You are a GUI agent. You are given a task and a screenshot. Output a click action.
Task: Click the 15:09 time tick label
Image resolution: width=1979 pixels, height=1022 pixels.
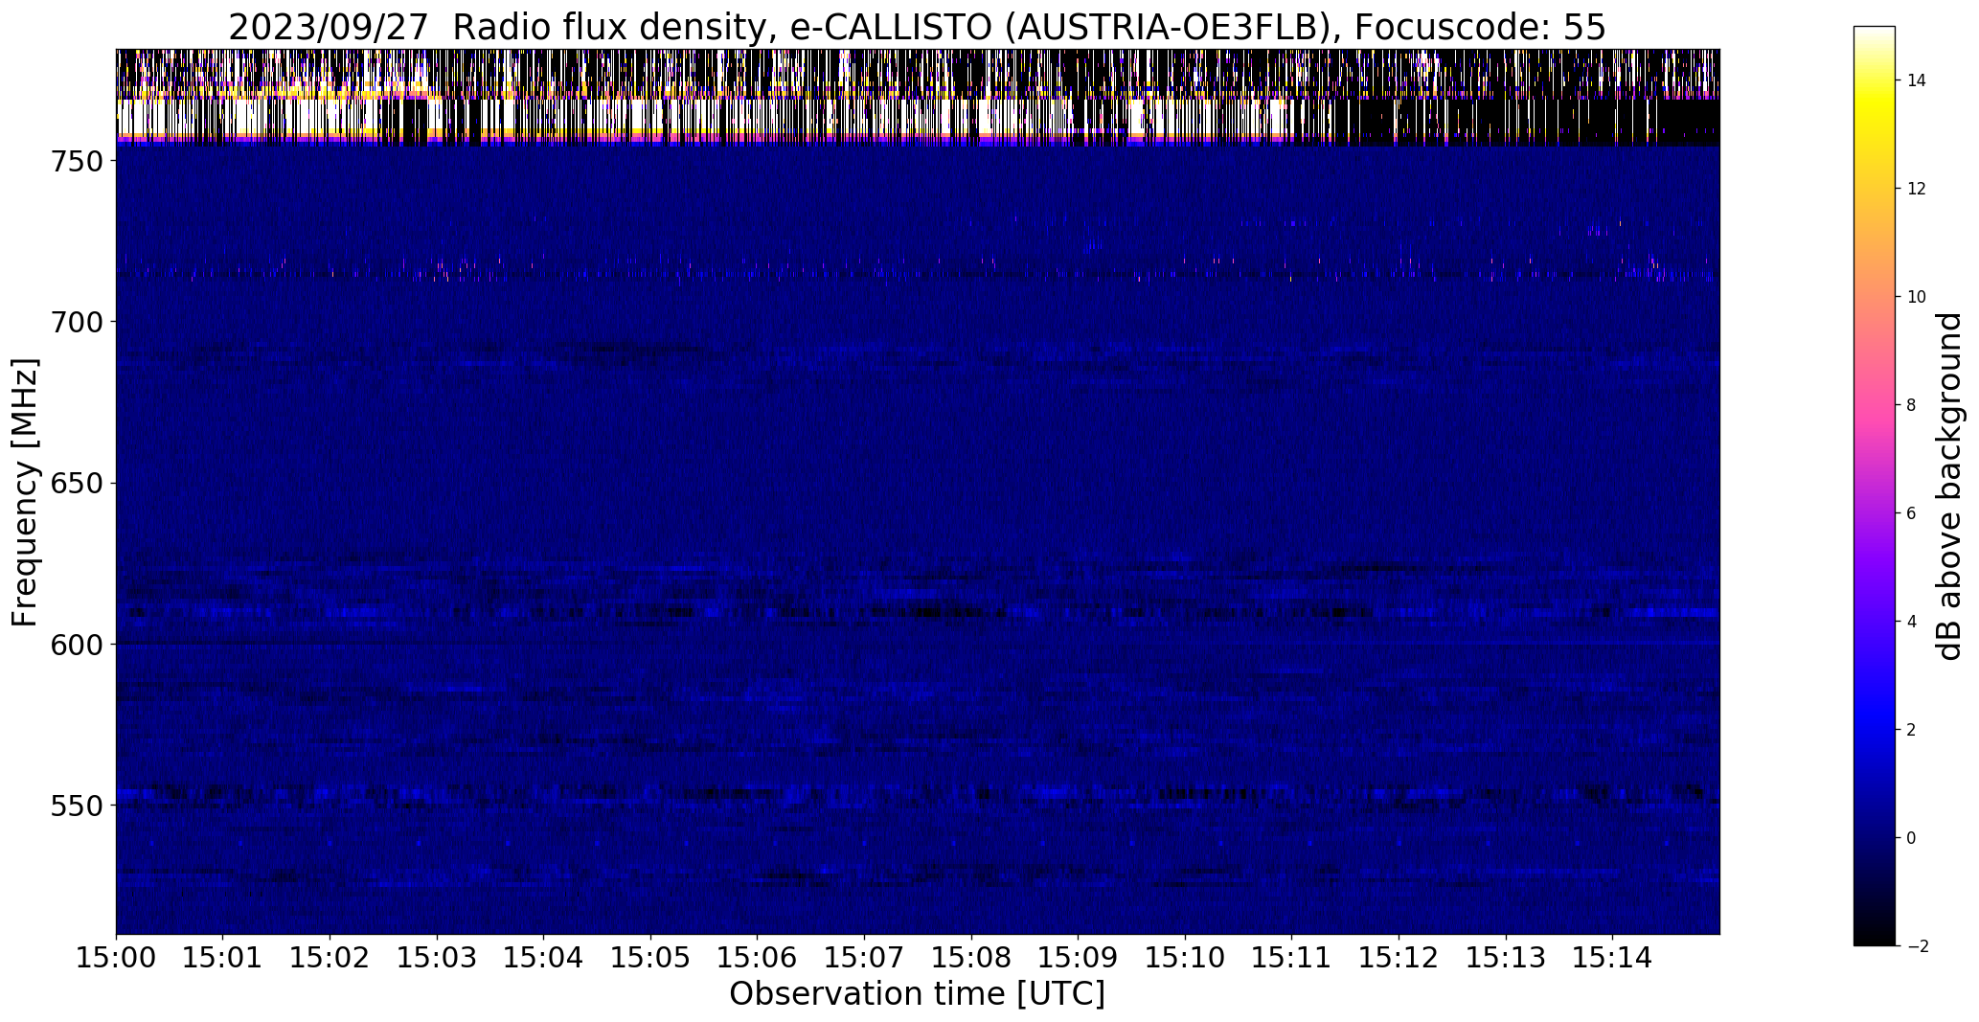coord(1079,959)
